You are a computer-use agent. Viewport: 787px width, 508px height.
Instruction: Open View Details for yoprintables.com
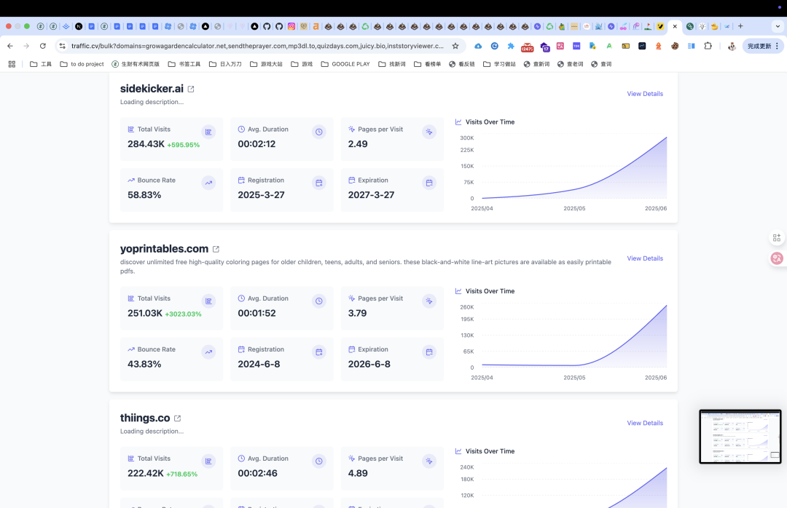[645, 258]
